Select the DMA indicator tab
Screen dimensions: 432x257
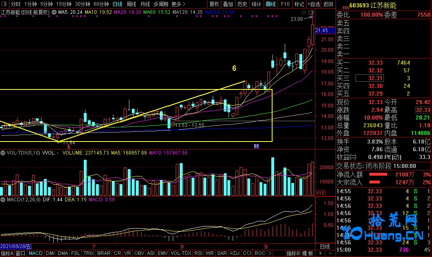(63, 253)
